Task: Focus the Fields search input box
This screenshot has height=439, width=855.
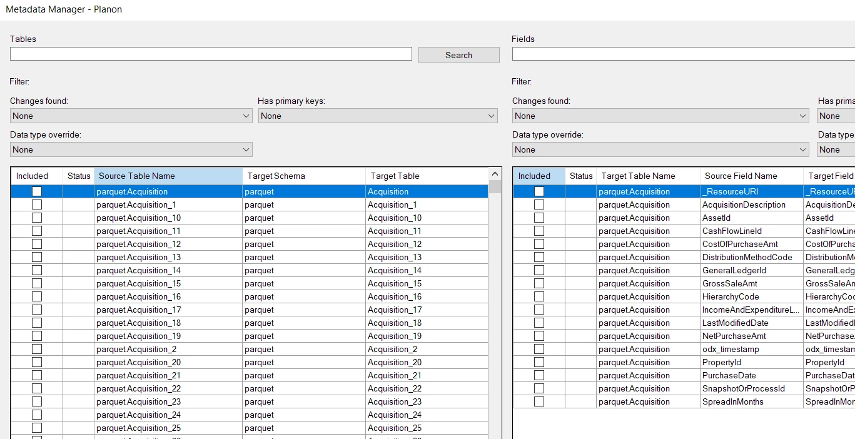Action: (x=683, y=54)
